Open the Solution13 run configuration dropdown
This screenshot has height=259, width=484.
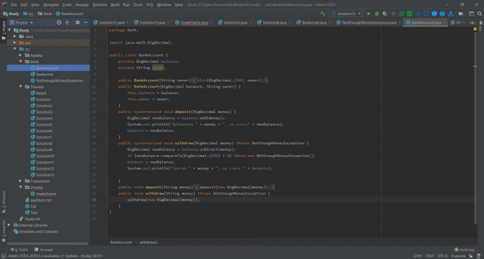pos(346,13)
